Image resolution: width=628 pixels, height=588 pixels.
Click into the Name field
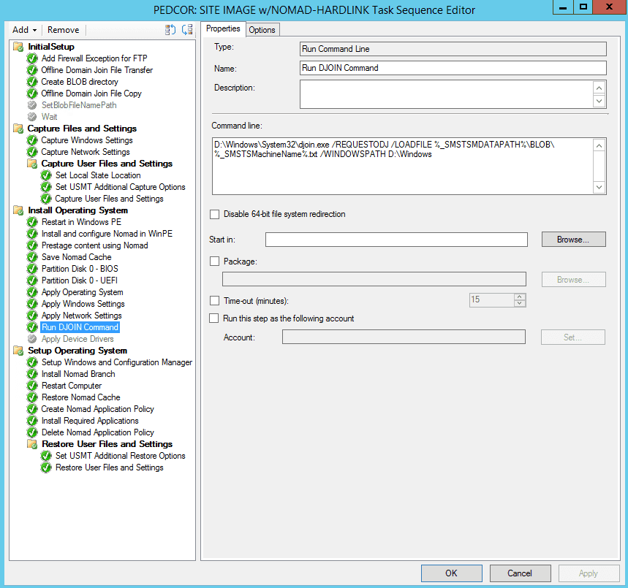pyautogui.click(x=453, y=68)
